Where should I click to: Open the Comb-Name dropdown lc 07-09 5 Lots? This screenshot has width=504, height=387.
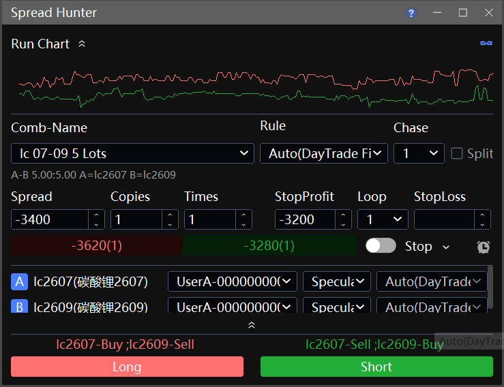click(x=132, y=153)
